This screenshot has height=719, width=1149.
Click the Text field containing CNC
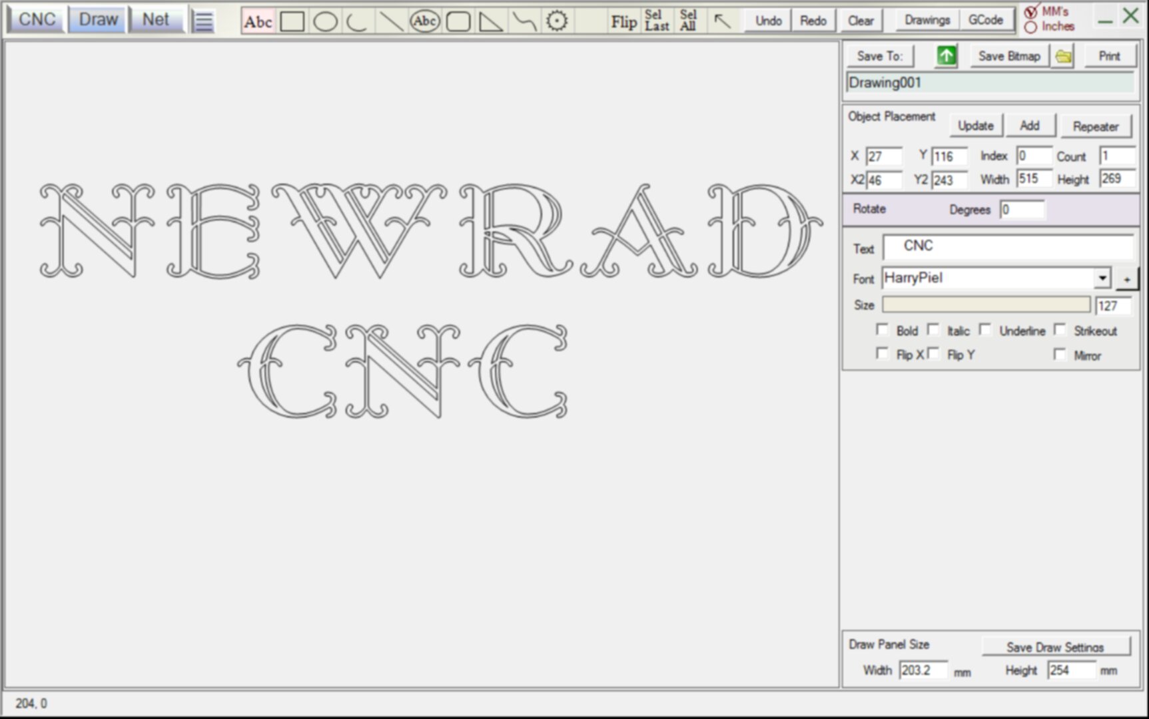(x=1008, y=247)
